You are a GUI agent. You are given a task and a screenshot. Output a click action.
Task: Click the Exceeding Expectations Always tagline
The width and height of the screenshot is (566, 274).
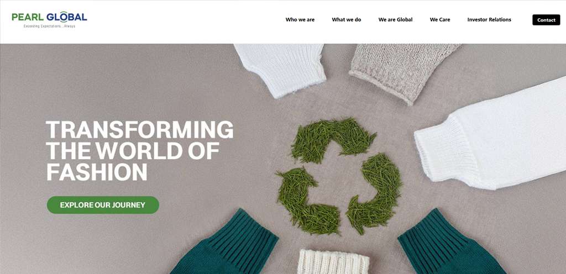pos(49,27)
